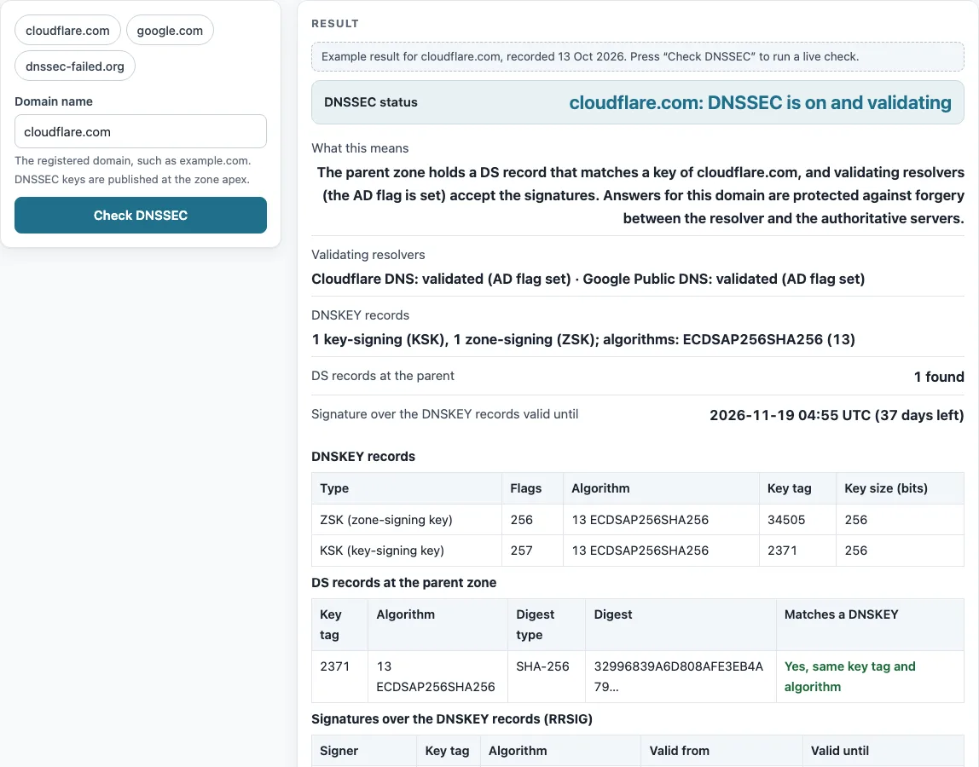Choose the dnssec-failed.org example chip

pyautogui.click(x=75, y=66)
